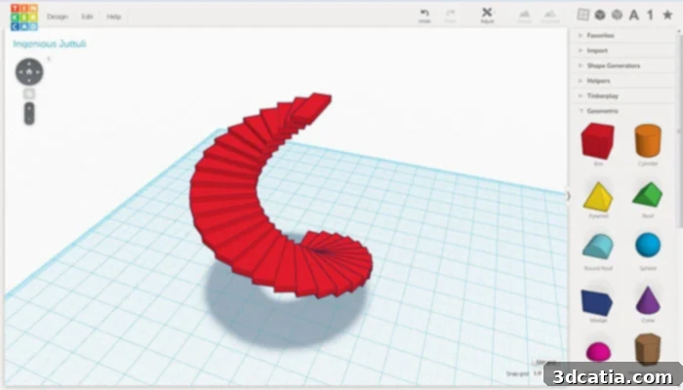This screenshot has width=683, height=390.
Task: Select the light sphere icon in top bar
Action: [617, 15]
